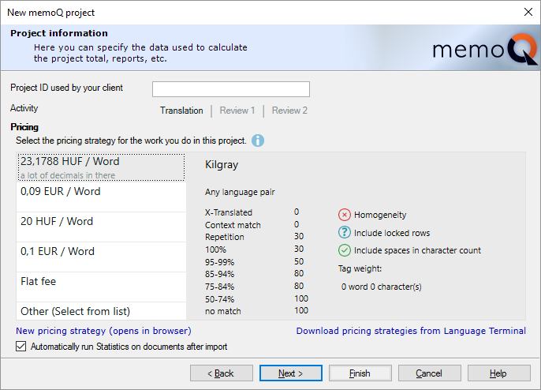Click the Include locked rows label
Image resolution: width=541 pixels, height=390 pixels.
coord(392,233)
